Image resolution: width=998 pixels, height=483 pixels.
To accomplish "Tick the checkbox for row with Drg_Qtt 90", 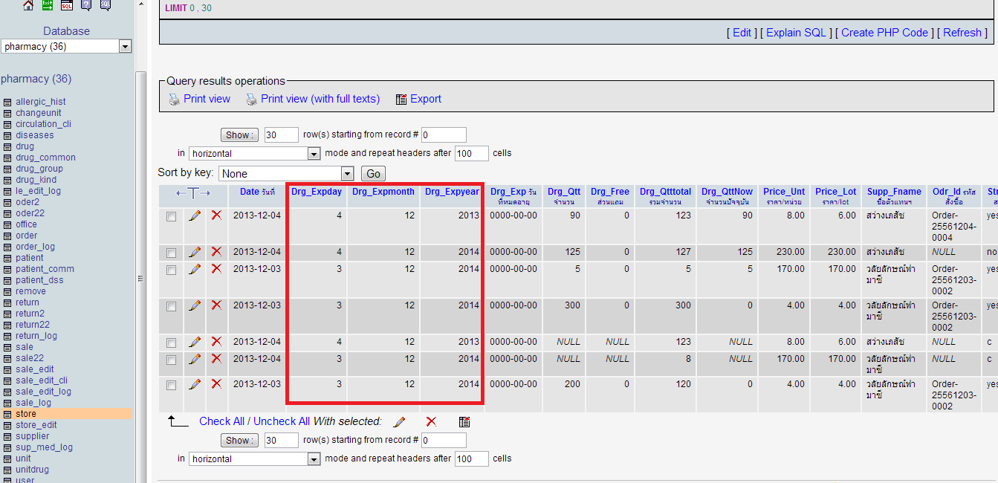I will [x=172, y=217].
